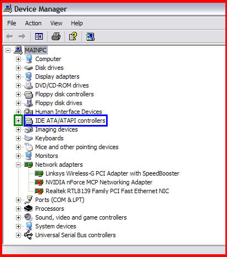Click the Back arrow toolbar button
The image size is (227, 257).
click(x=9, y=36)
